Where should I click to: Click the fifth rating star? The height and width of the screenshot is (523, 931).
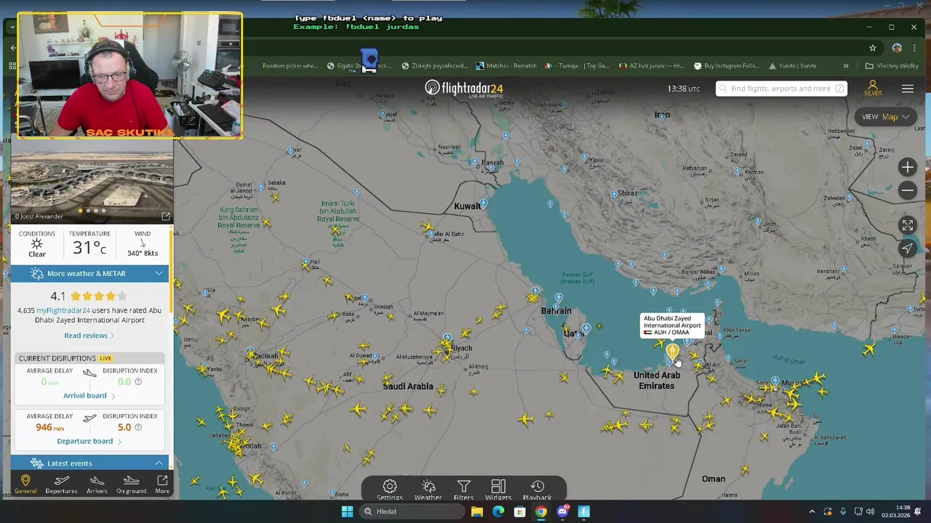(122, 296)
